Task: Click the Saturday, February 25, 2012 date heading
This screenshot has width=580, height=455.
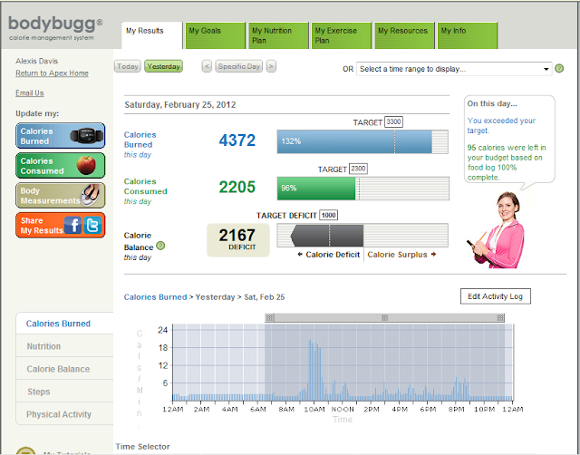Action: (x=180, y=105)
